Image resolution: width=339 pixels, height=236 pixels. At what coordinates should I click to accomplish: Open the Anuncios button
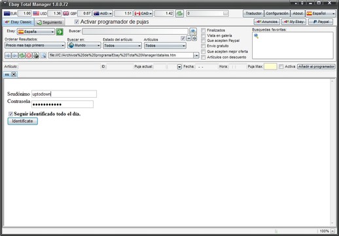point(267,22)
